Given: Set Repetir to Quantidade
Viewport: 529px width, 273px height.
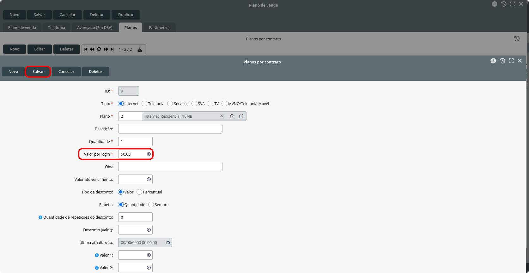Looking at the screenshot, I should tap(121, 205).
